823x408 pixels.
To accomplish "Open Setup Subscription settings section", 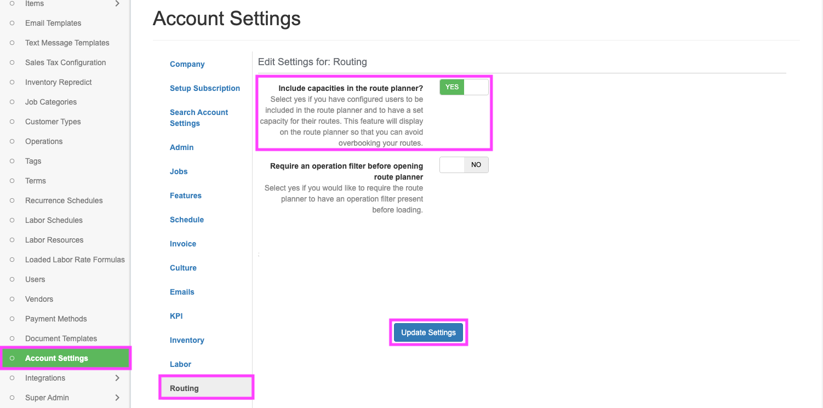I will pos(204,88).
